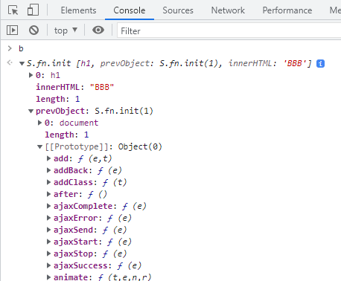Click S.fn.init(1) value of prevObject
Viewport: 341px width, 281px height.
coord(124,111)
